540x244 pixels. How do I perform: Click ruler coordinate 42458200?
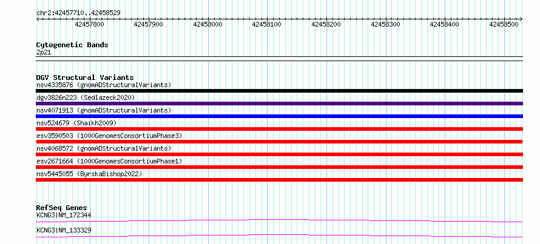point(326,24)
